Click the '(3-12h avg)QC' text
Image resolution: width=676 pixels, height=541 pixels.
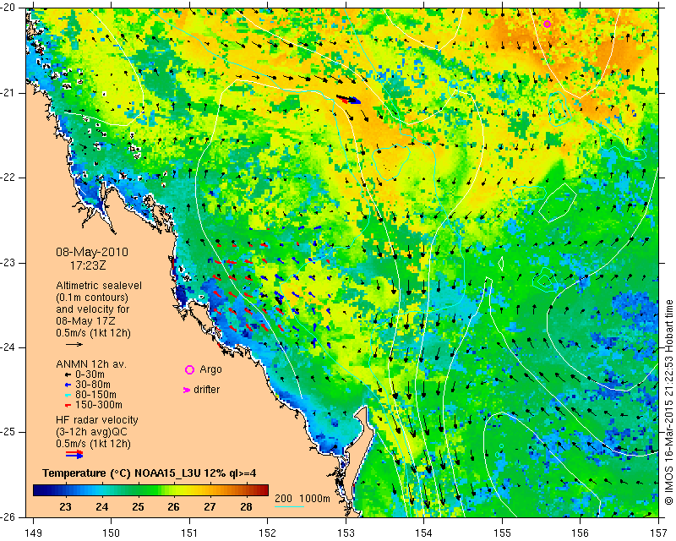pos(91,432)
